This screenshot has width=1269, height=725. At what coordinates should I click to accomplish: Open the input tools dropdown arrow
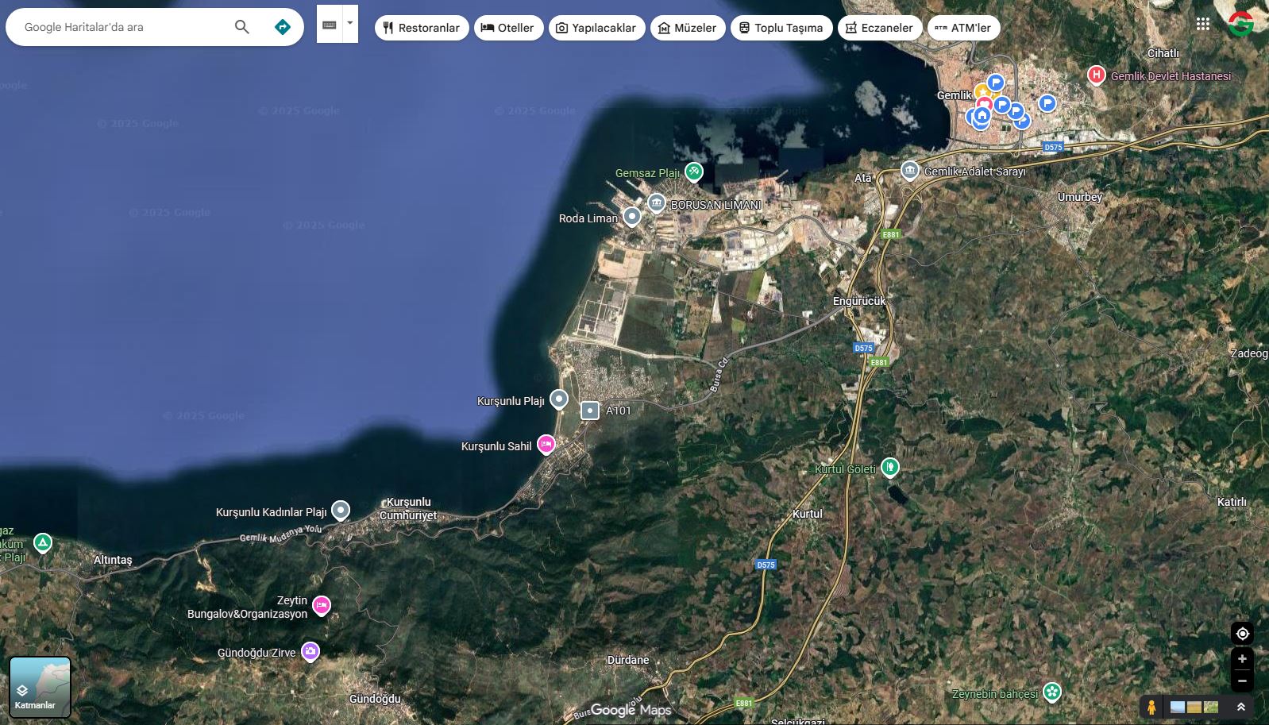349,24
